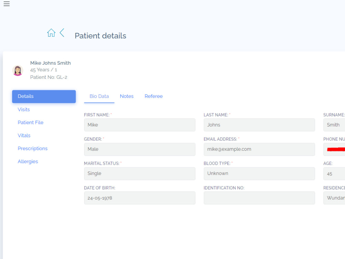
Task: Click the IDENTIFICATION NO label
Action: coord(224,188)
